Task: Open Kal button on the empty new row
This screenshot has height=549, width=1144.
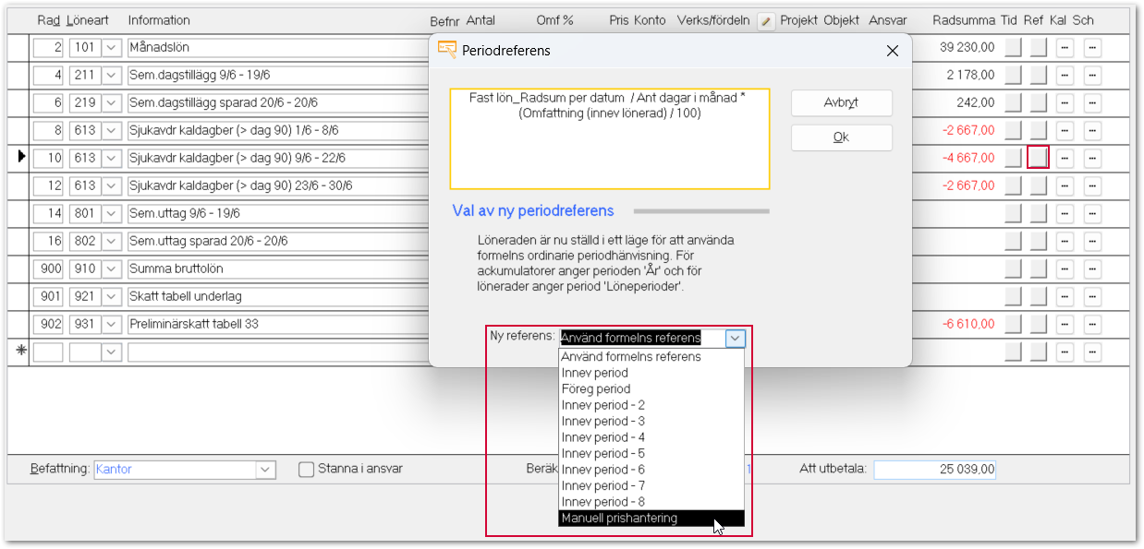Action: (x=1065, y=352)
